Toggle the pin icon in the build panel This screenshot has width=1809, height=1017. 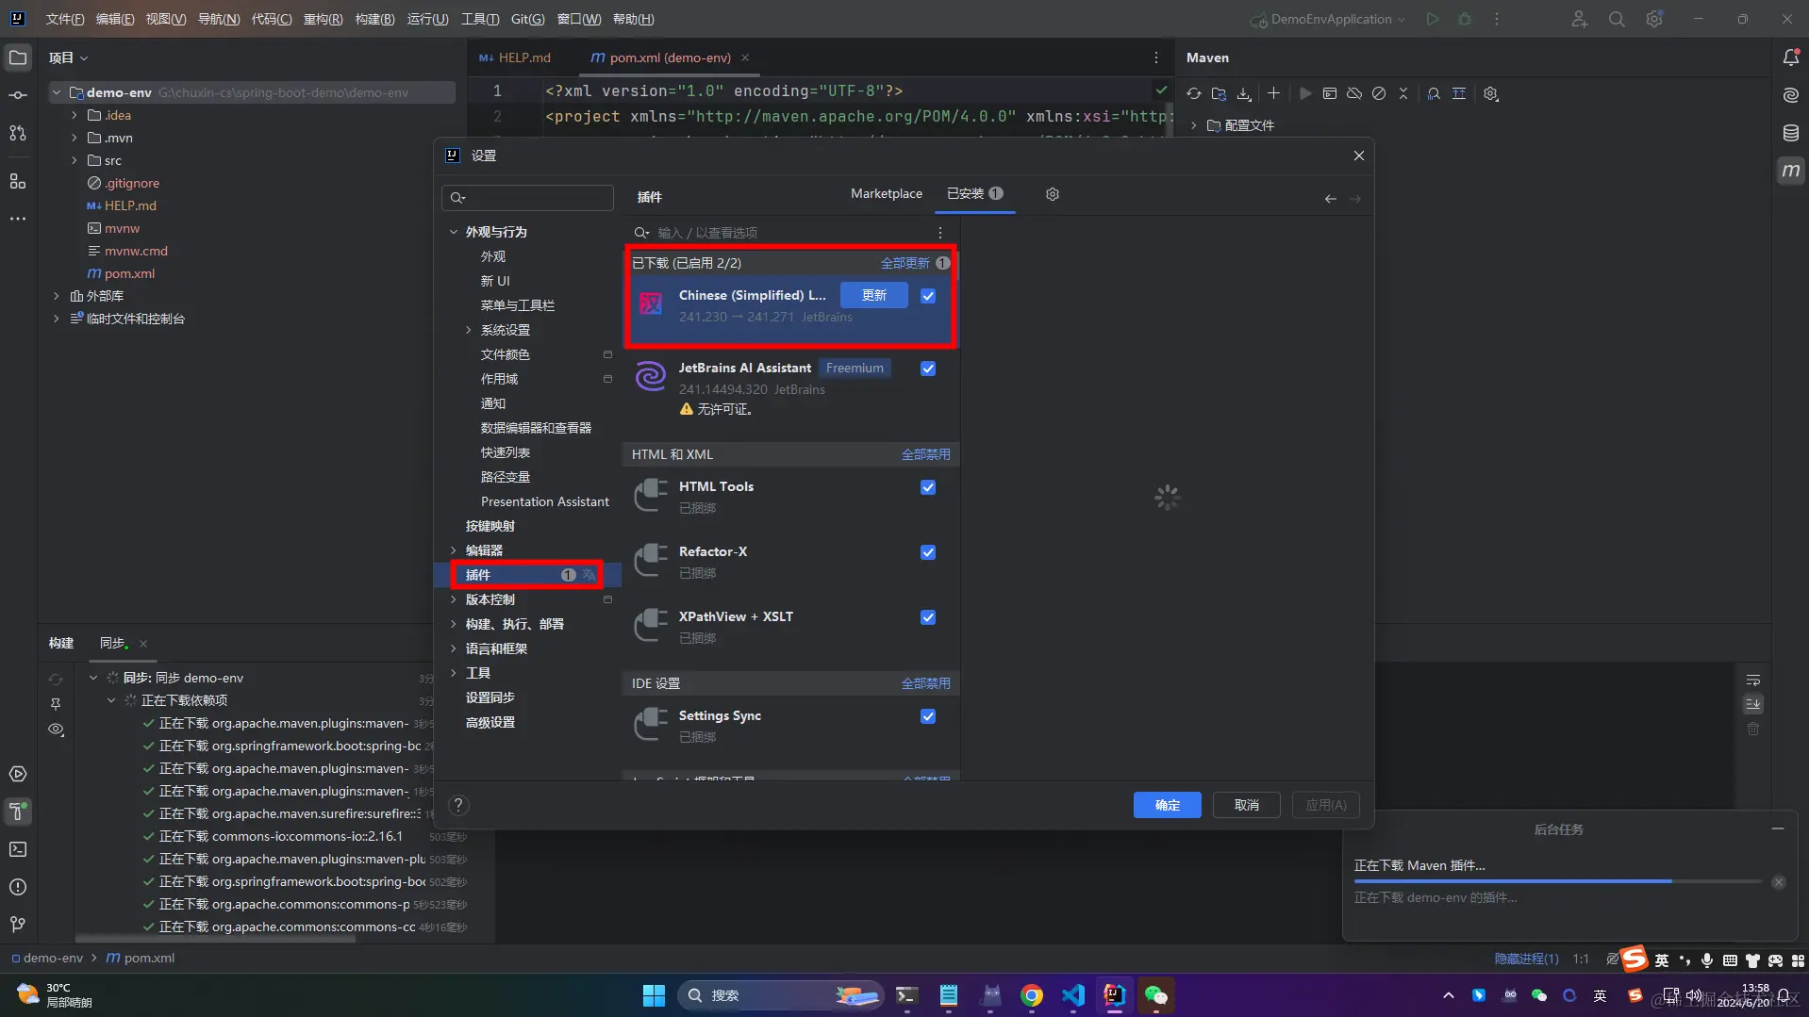[x=57, y=704]
